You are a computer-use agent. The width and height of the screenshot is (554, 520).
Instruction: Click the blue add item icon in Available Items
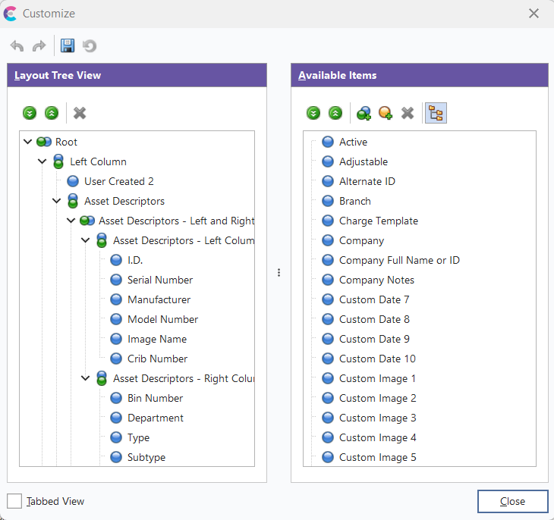(x=364, y=113)
